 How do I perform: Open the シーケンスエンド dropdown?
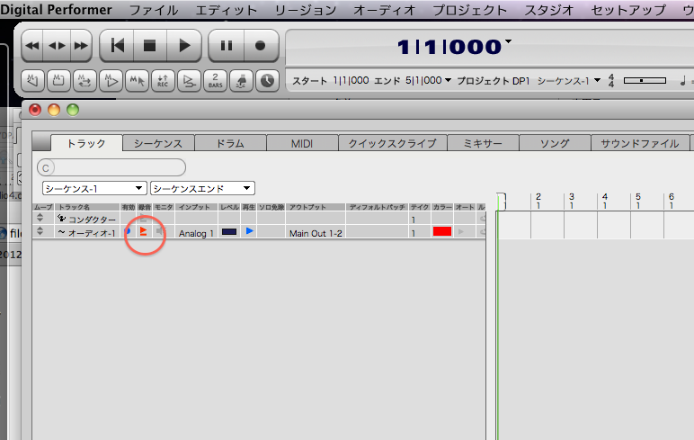[202, 188]
